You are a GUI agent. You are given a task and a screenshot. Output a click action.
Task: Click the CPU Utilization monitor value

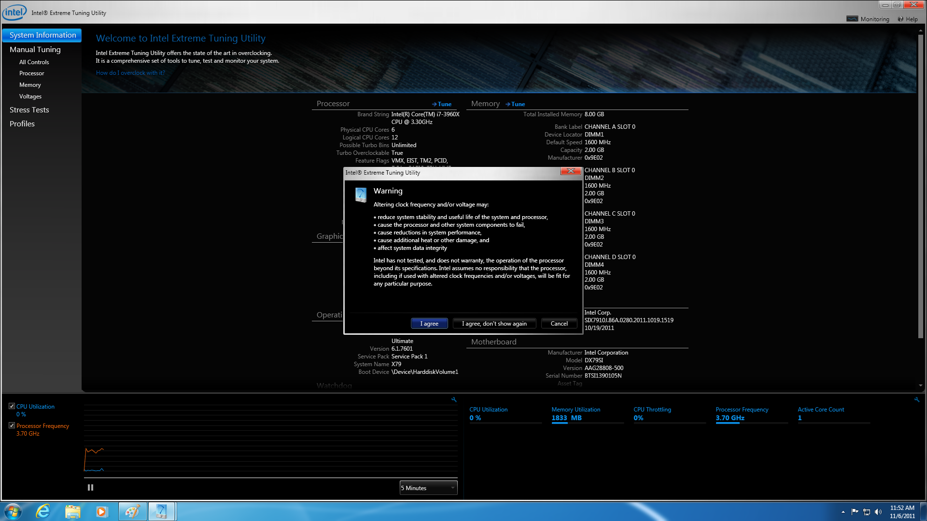click(x=475, y=418)
